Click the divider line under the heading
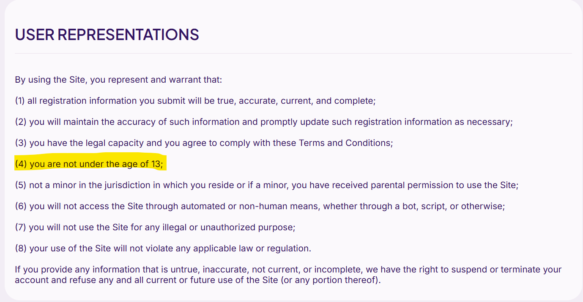Viewport: 583px width, 302px height. pos(293,54)
